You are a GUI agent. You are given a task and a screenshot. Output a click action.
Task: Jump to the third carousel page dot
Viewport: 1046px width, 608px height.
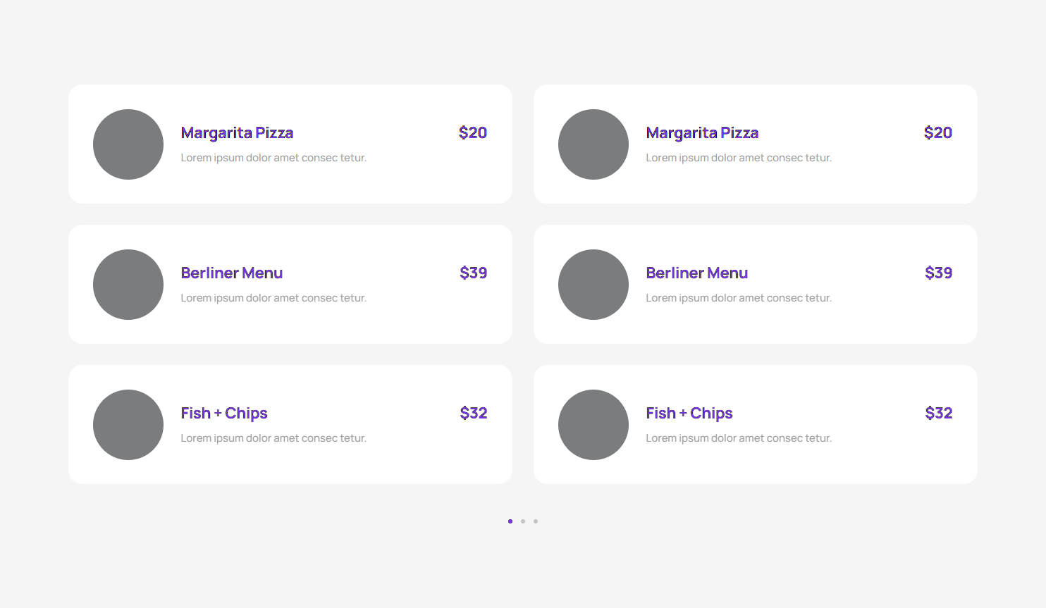point(536,521)
